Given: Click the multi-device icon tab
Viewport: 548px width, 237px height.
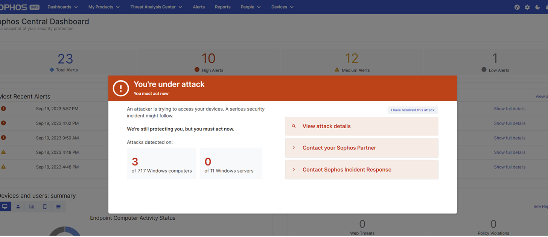Looking at the screenshot, I should 32,207.
